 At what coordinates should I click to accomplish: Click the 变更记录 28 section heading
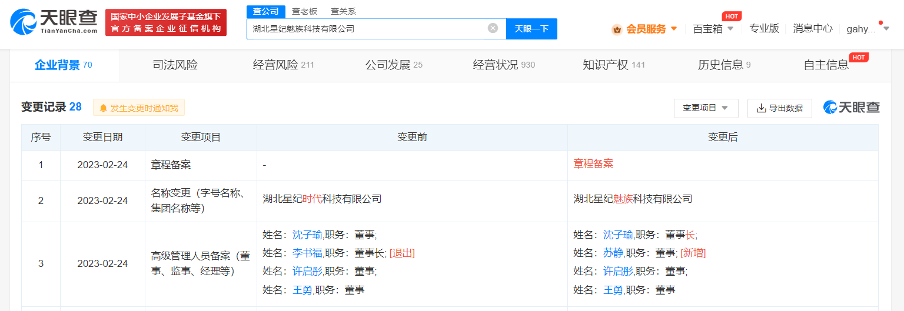pos(51,107)
